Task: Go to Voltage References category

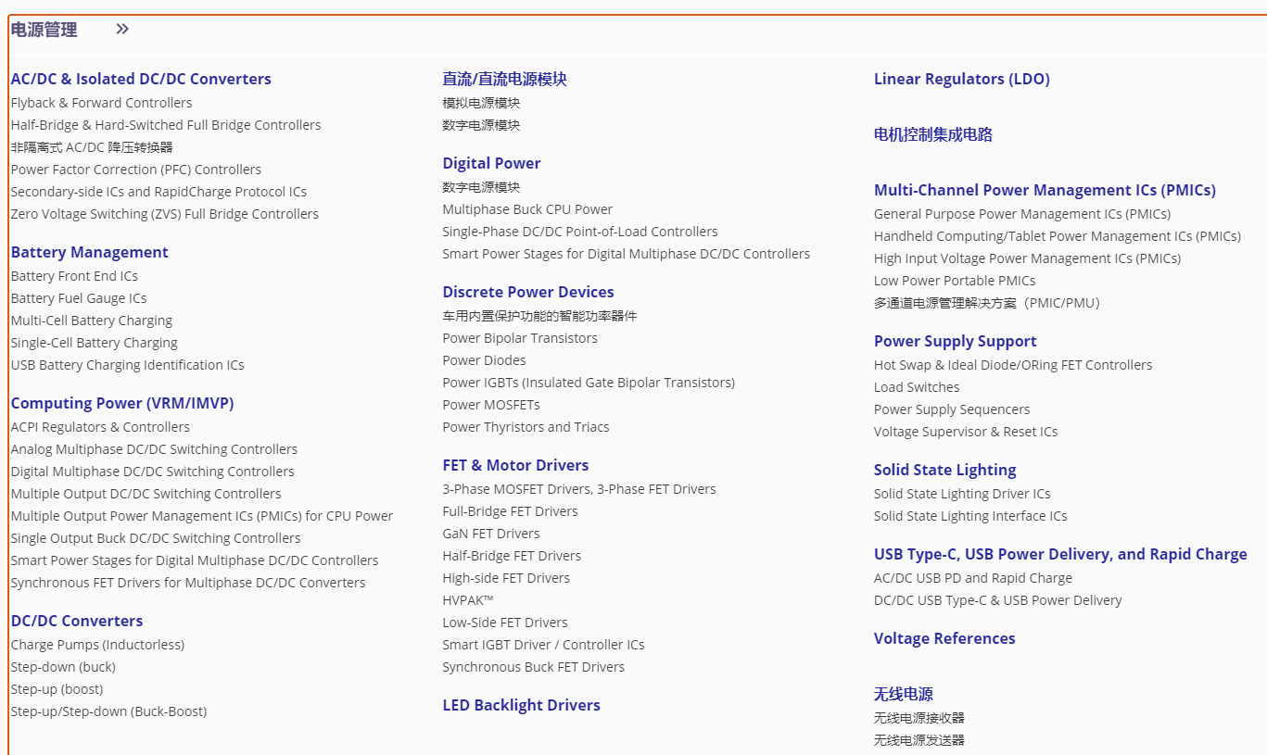Action: coord(944,638)
